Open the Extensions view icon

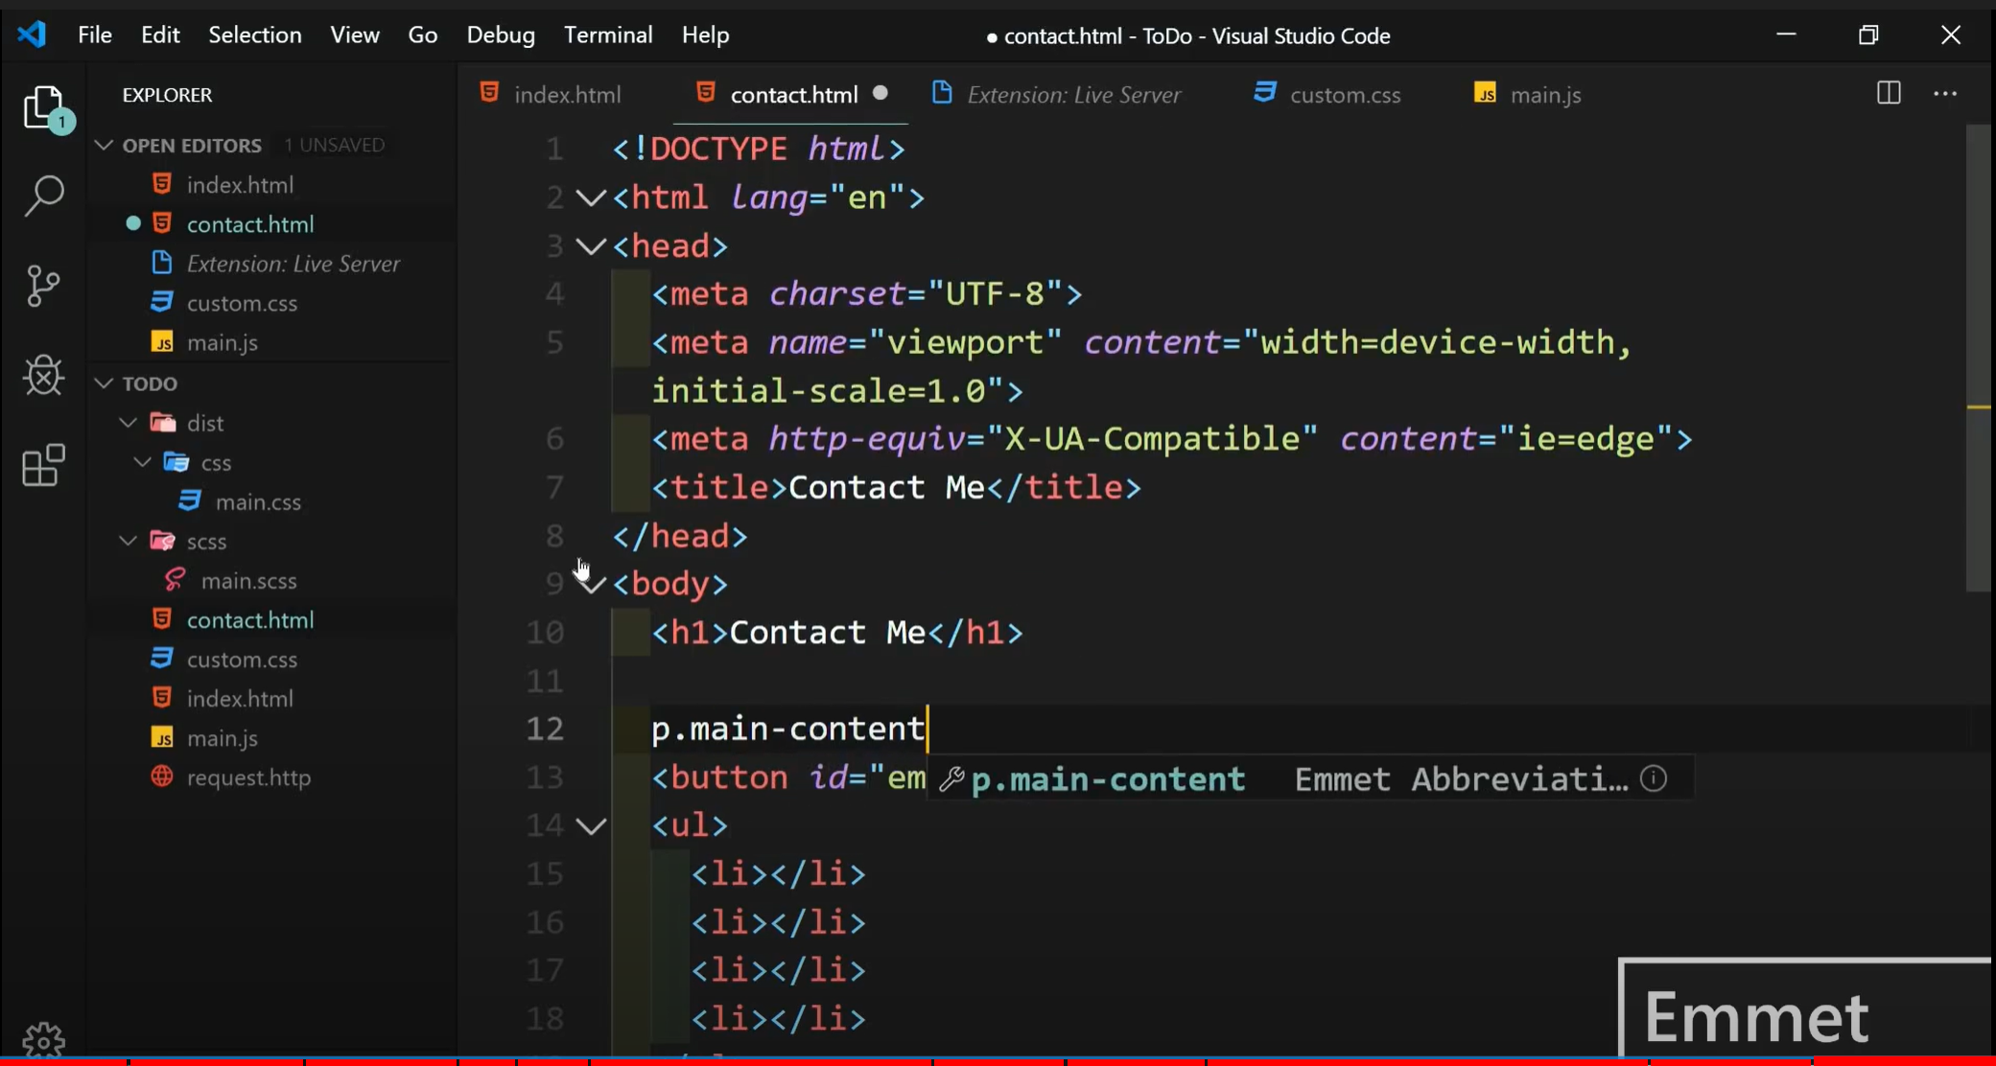44,466
